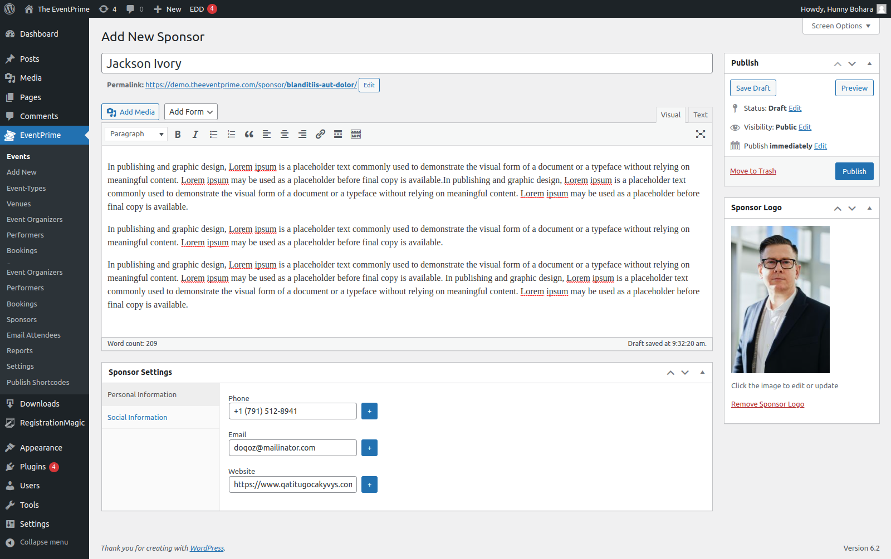Insert a blockquote
Viewport: 891px width, 559px height.
click(x=249, y=134)
